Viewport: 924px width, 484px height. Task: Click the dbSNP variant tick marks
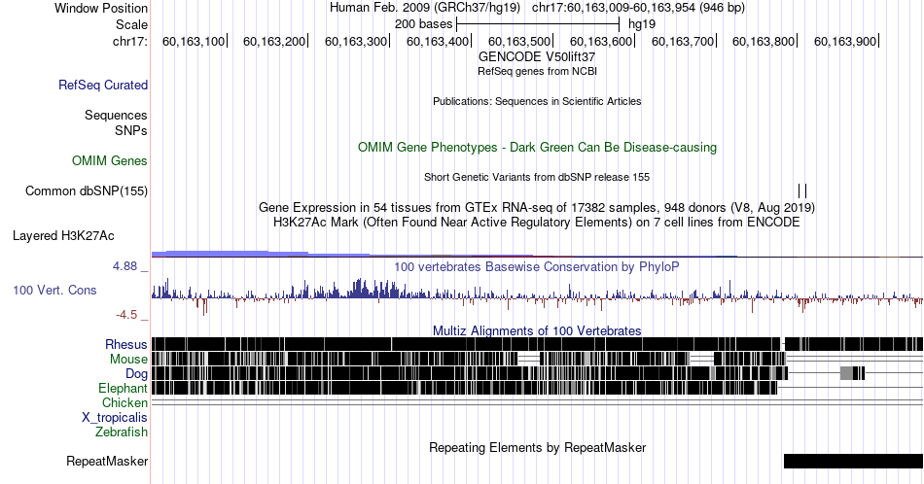(802, 190)
